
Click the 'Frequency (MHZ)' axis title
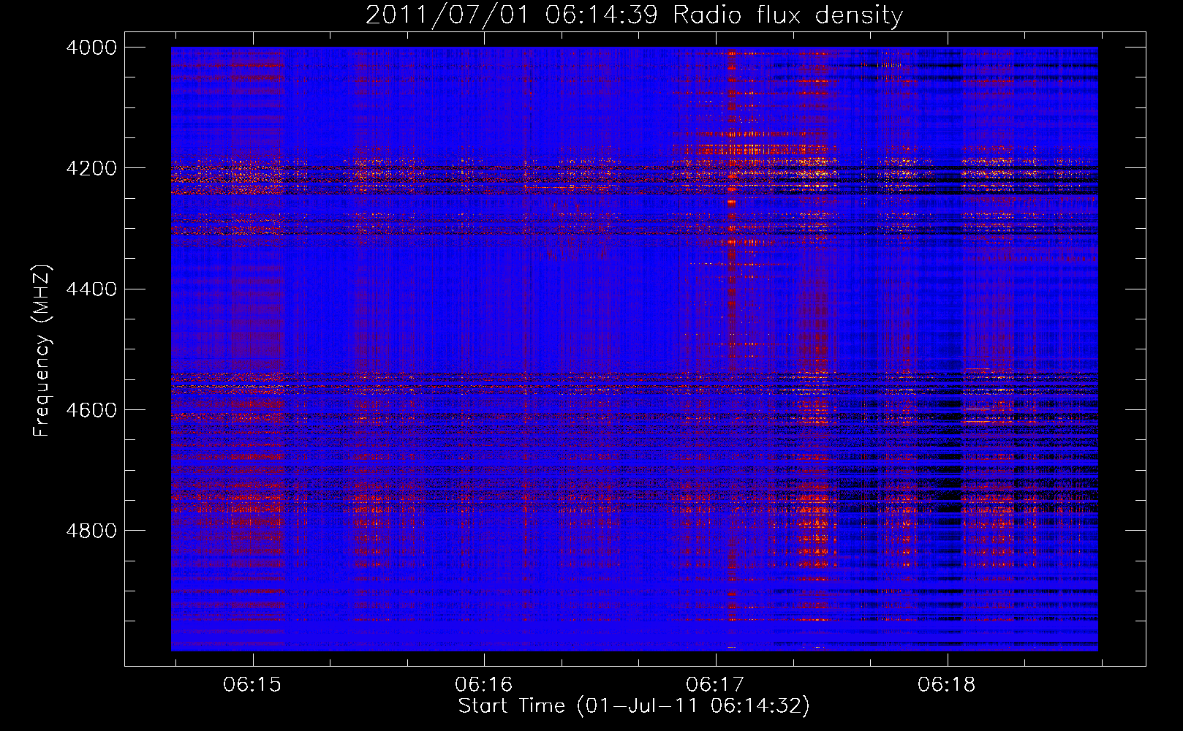pos(42,350)
